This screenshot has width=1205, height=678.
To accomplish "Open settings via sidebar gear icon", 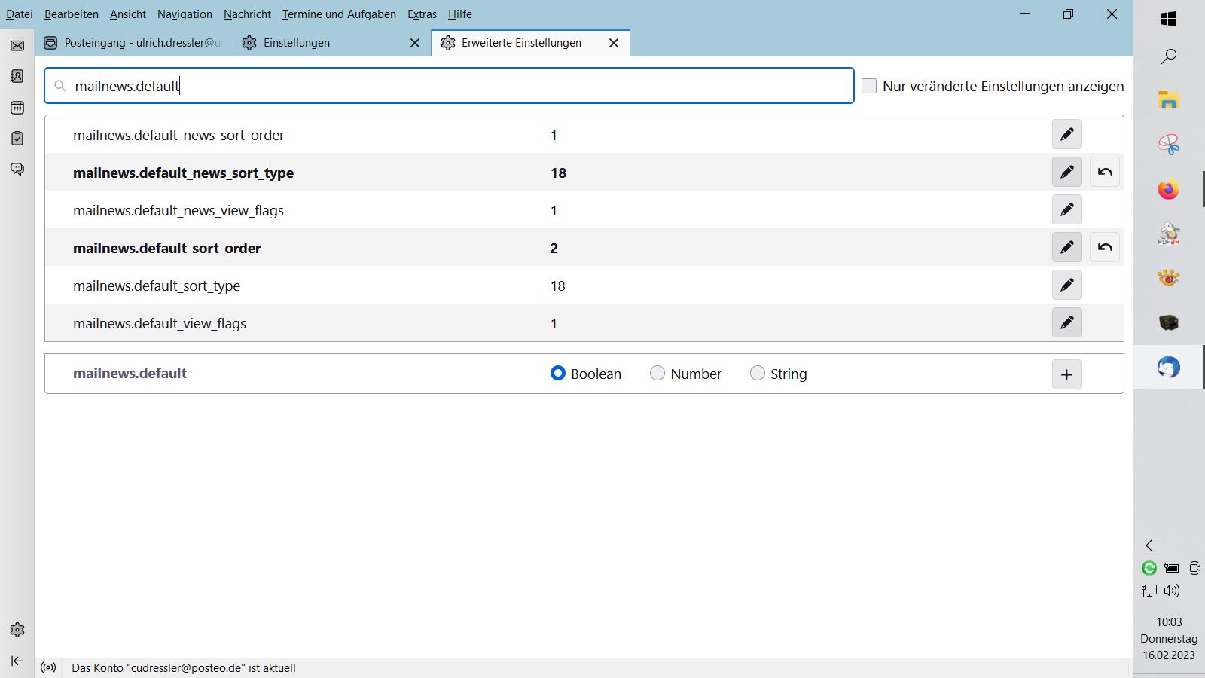I will tap(17, 630).
